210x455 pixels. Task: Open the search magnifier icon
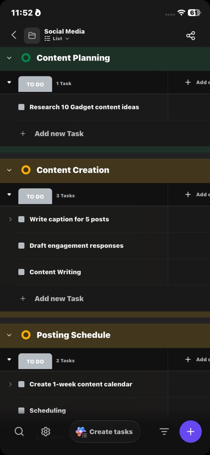[19, 431]
